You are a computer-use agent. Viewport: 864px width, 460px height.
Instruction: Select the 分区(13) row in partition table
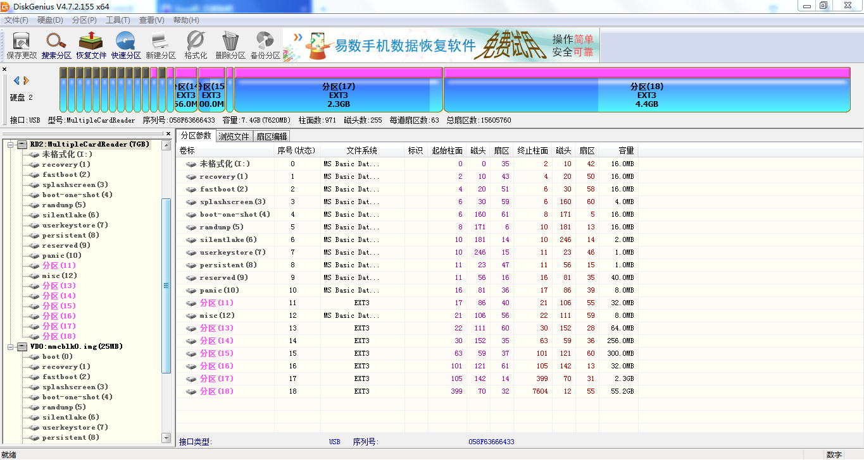(408, 328)
